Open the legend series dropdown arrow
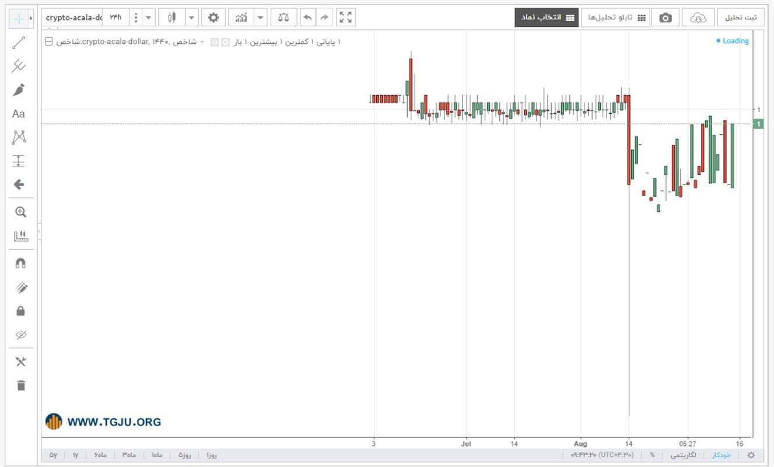This screenshot has width=774, height=467. click(202, 42)
